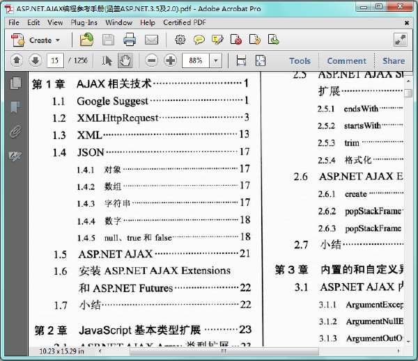This screenshot has width=418, height=361.
Task: Click the horizontal scrollbar right arrow
Action: (398, 351)
